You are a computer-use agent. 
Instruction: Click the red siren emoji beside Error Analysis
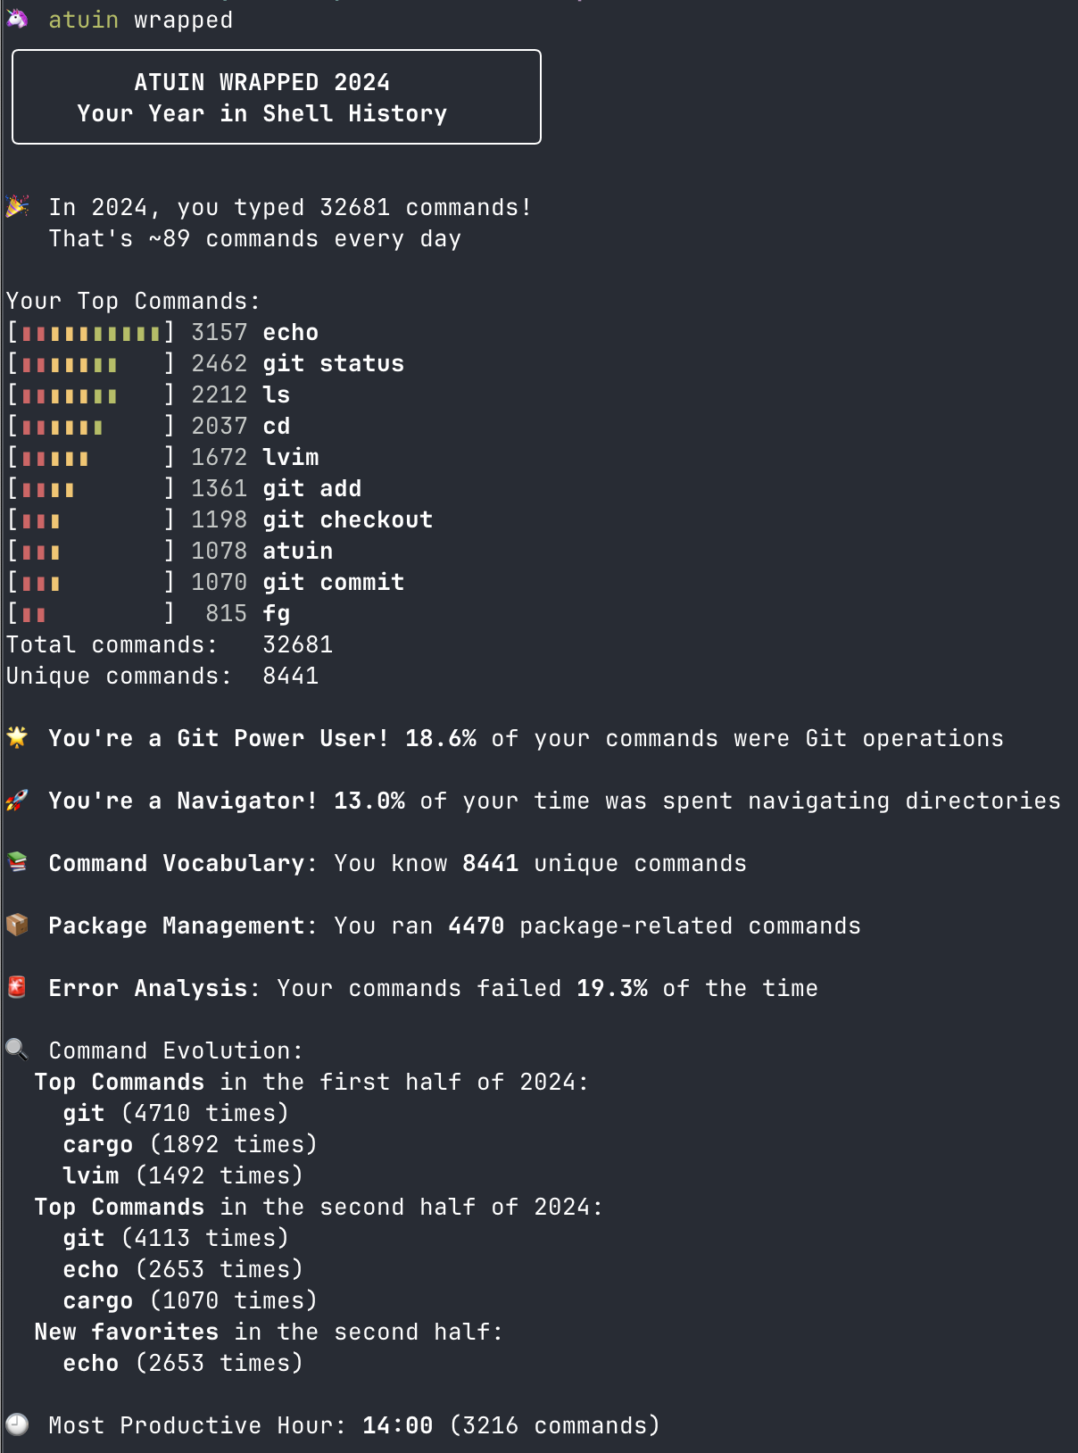point(17,987)
